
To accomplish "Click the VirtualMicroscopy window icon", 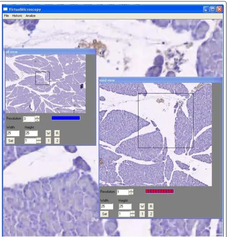I will (x=6, y=9).
